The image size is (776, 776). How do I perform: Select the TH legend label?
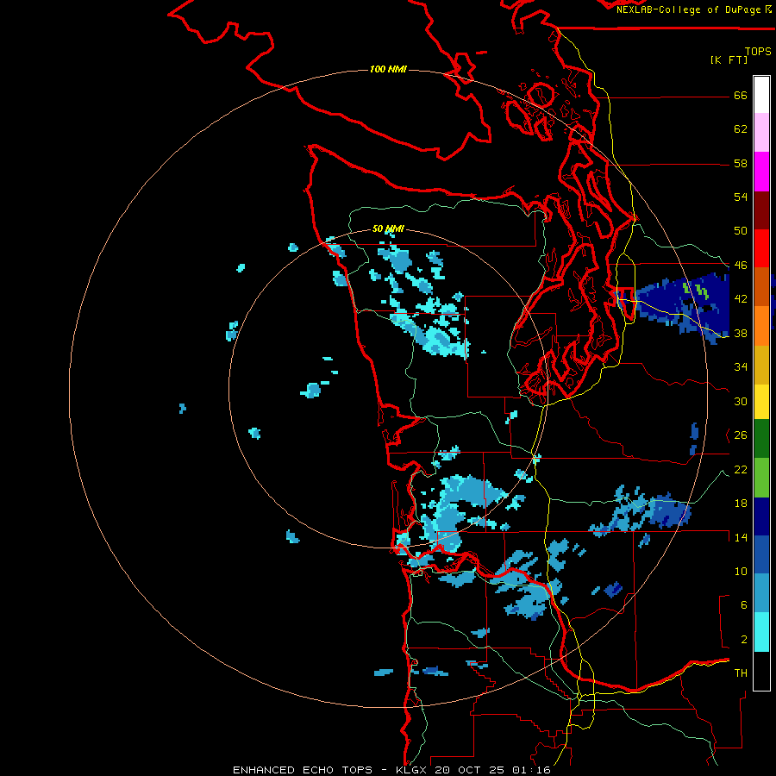(x=741, y=673)
